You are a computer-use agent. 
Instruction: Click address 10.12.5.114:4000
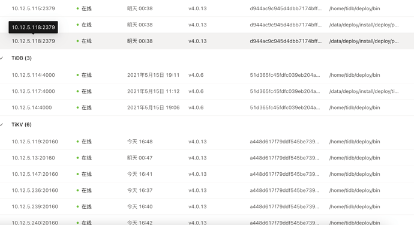(x=33, y=75)
